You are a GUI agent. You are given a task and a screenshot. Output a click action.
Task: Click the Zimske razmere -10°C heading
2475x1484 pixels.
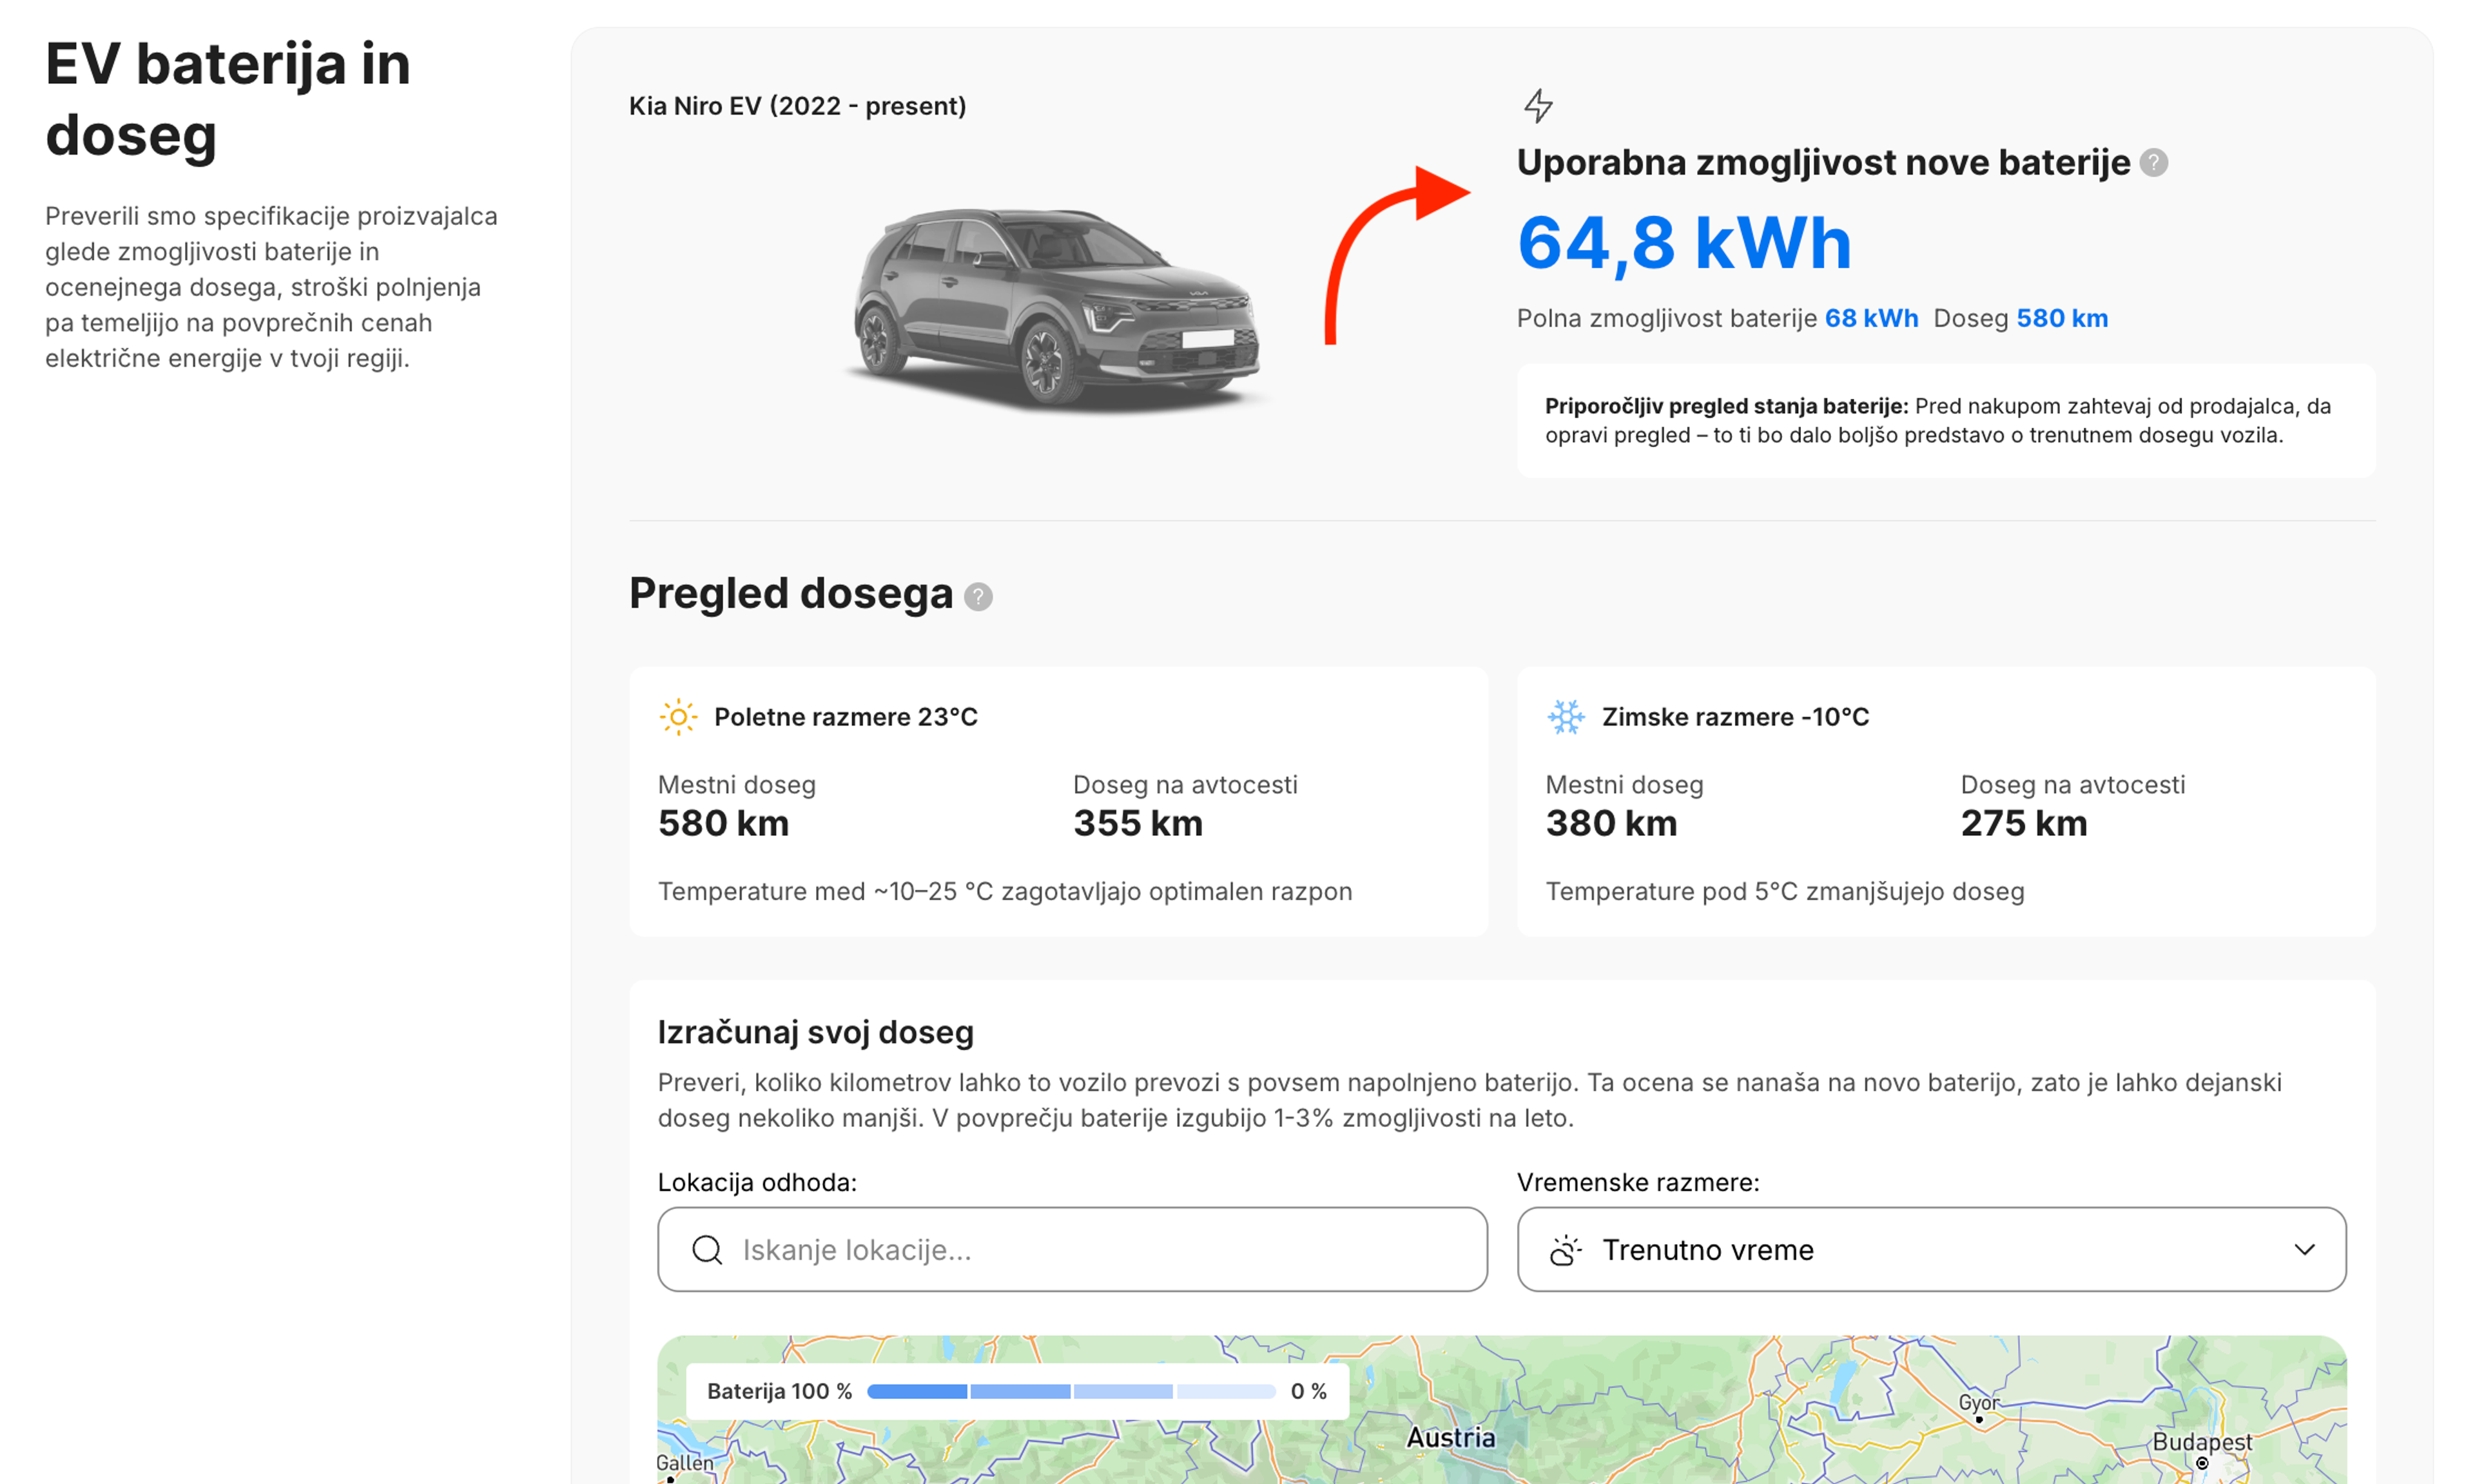pos(1735,717)
